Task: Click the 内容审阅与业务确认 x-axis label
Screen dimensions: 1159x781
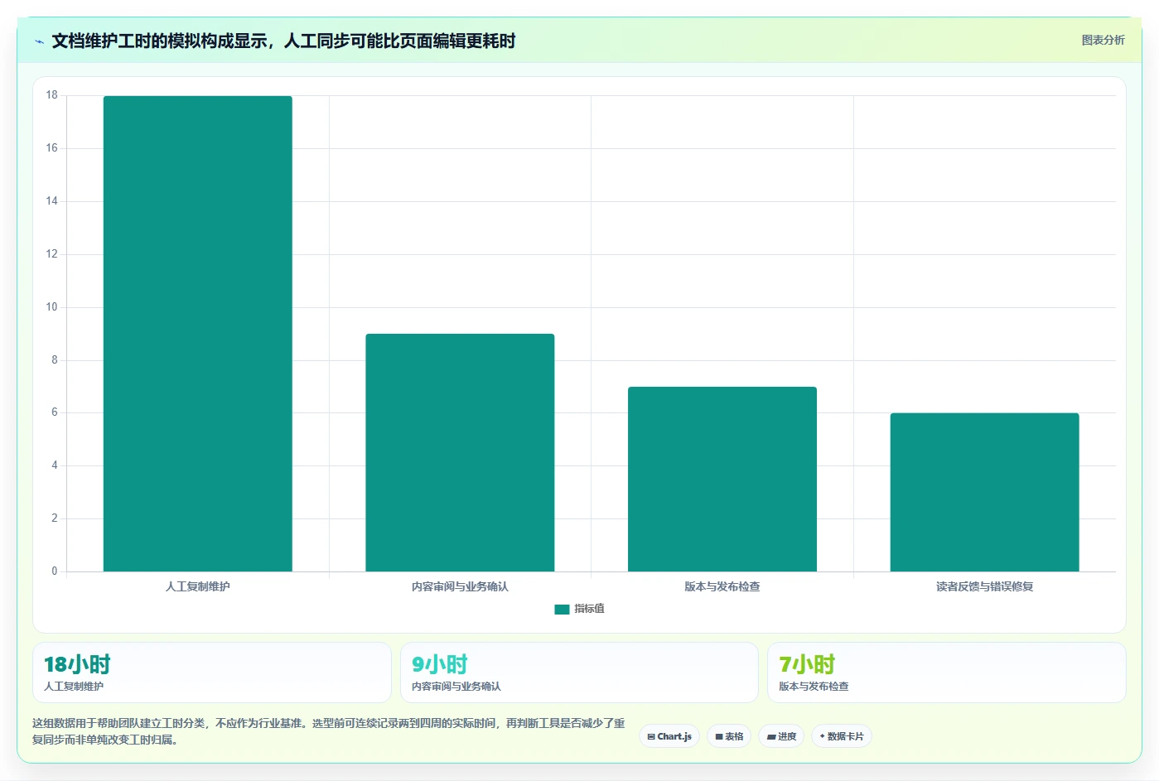Action: 460,586
